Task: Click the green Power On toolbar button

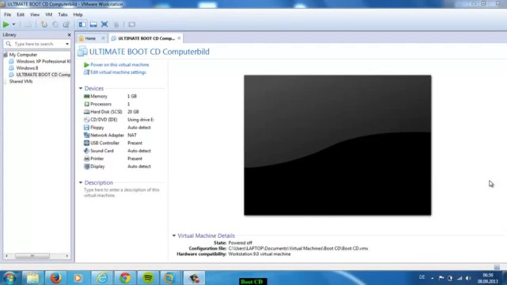Action: (6, 25)
